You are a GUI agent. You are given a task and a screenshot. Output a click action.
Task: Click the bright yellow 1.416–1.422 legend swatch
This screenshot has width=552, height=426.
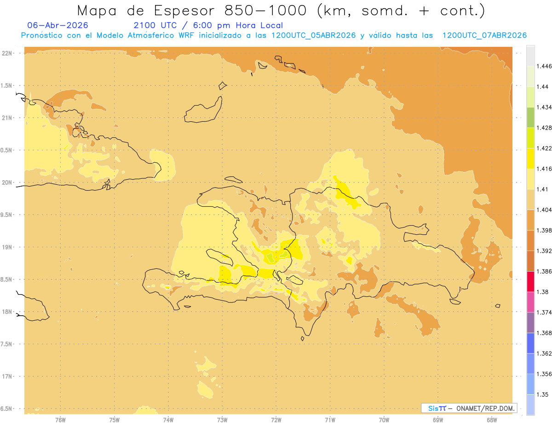[x=530, y=159]
